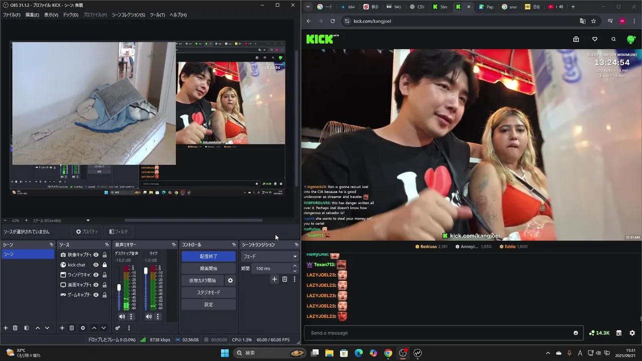Add a transition with the plus icon in Scene Transitions
The height and width of the screenshot is (361, 642).
(x=274, y=279)
